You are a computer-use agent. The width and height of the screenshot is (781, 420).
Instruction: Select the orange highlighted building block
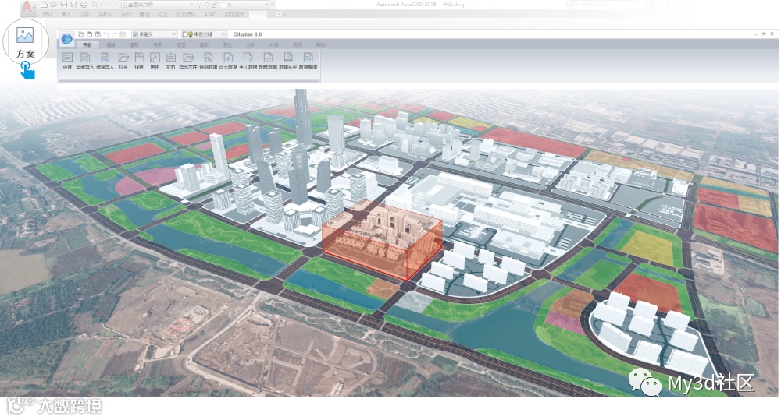382,239
